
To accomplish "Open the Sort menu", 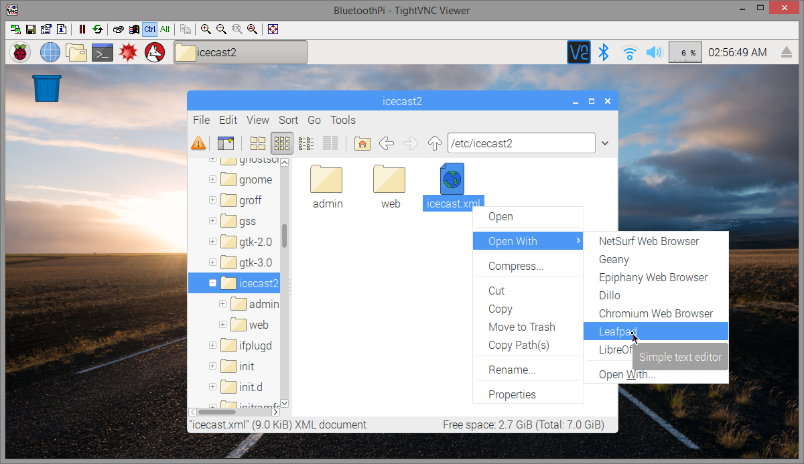I will [289, 120].
